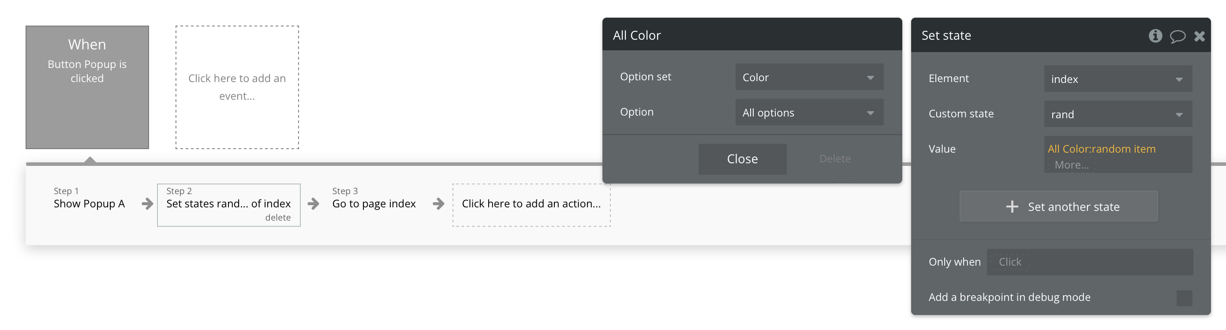The image size is (1226, 330).
Task: Click All Color:random item value expression
Action: (1101, 149)
